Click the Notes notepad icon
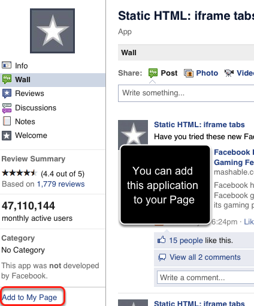Image resolution: width=254 pixels, height=306 pixels. pyautogui.click(x=7, y=121)
